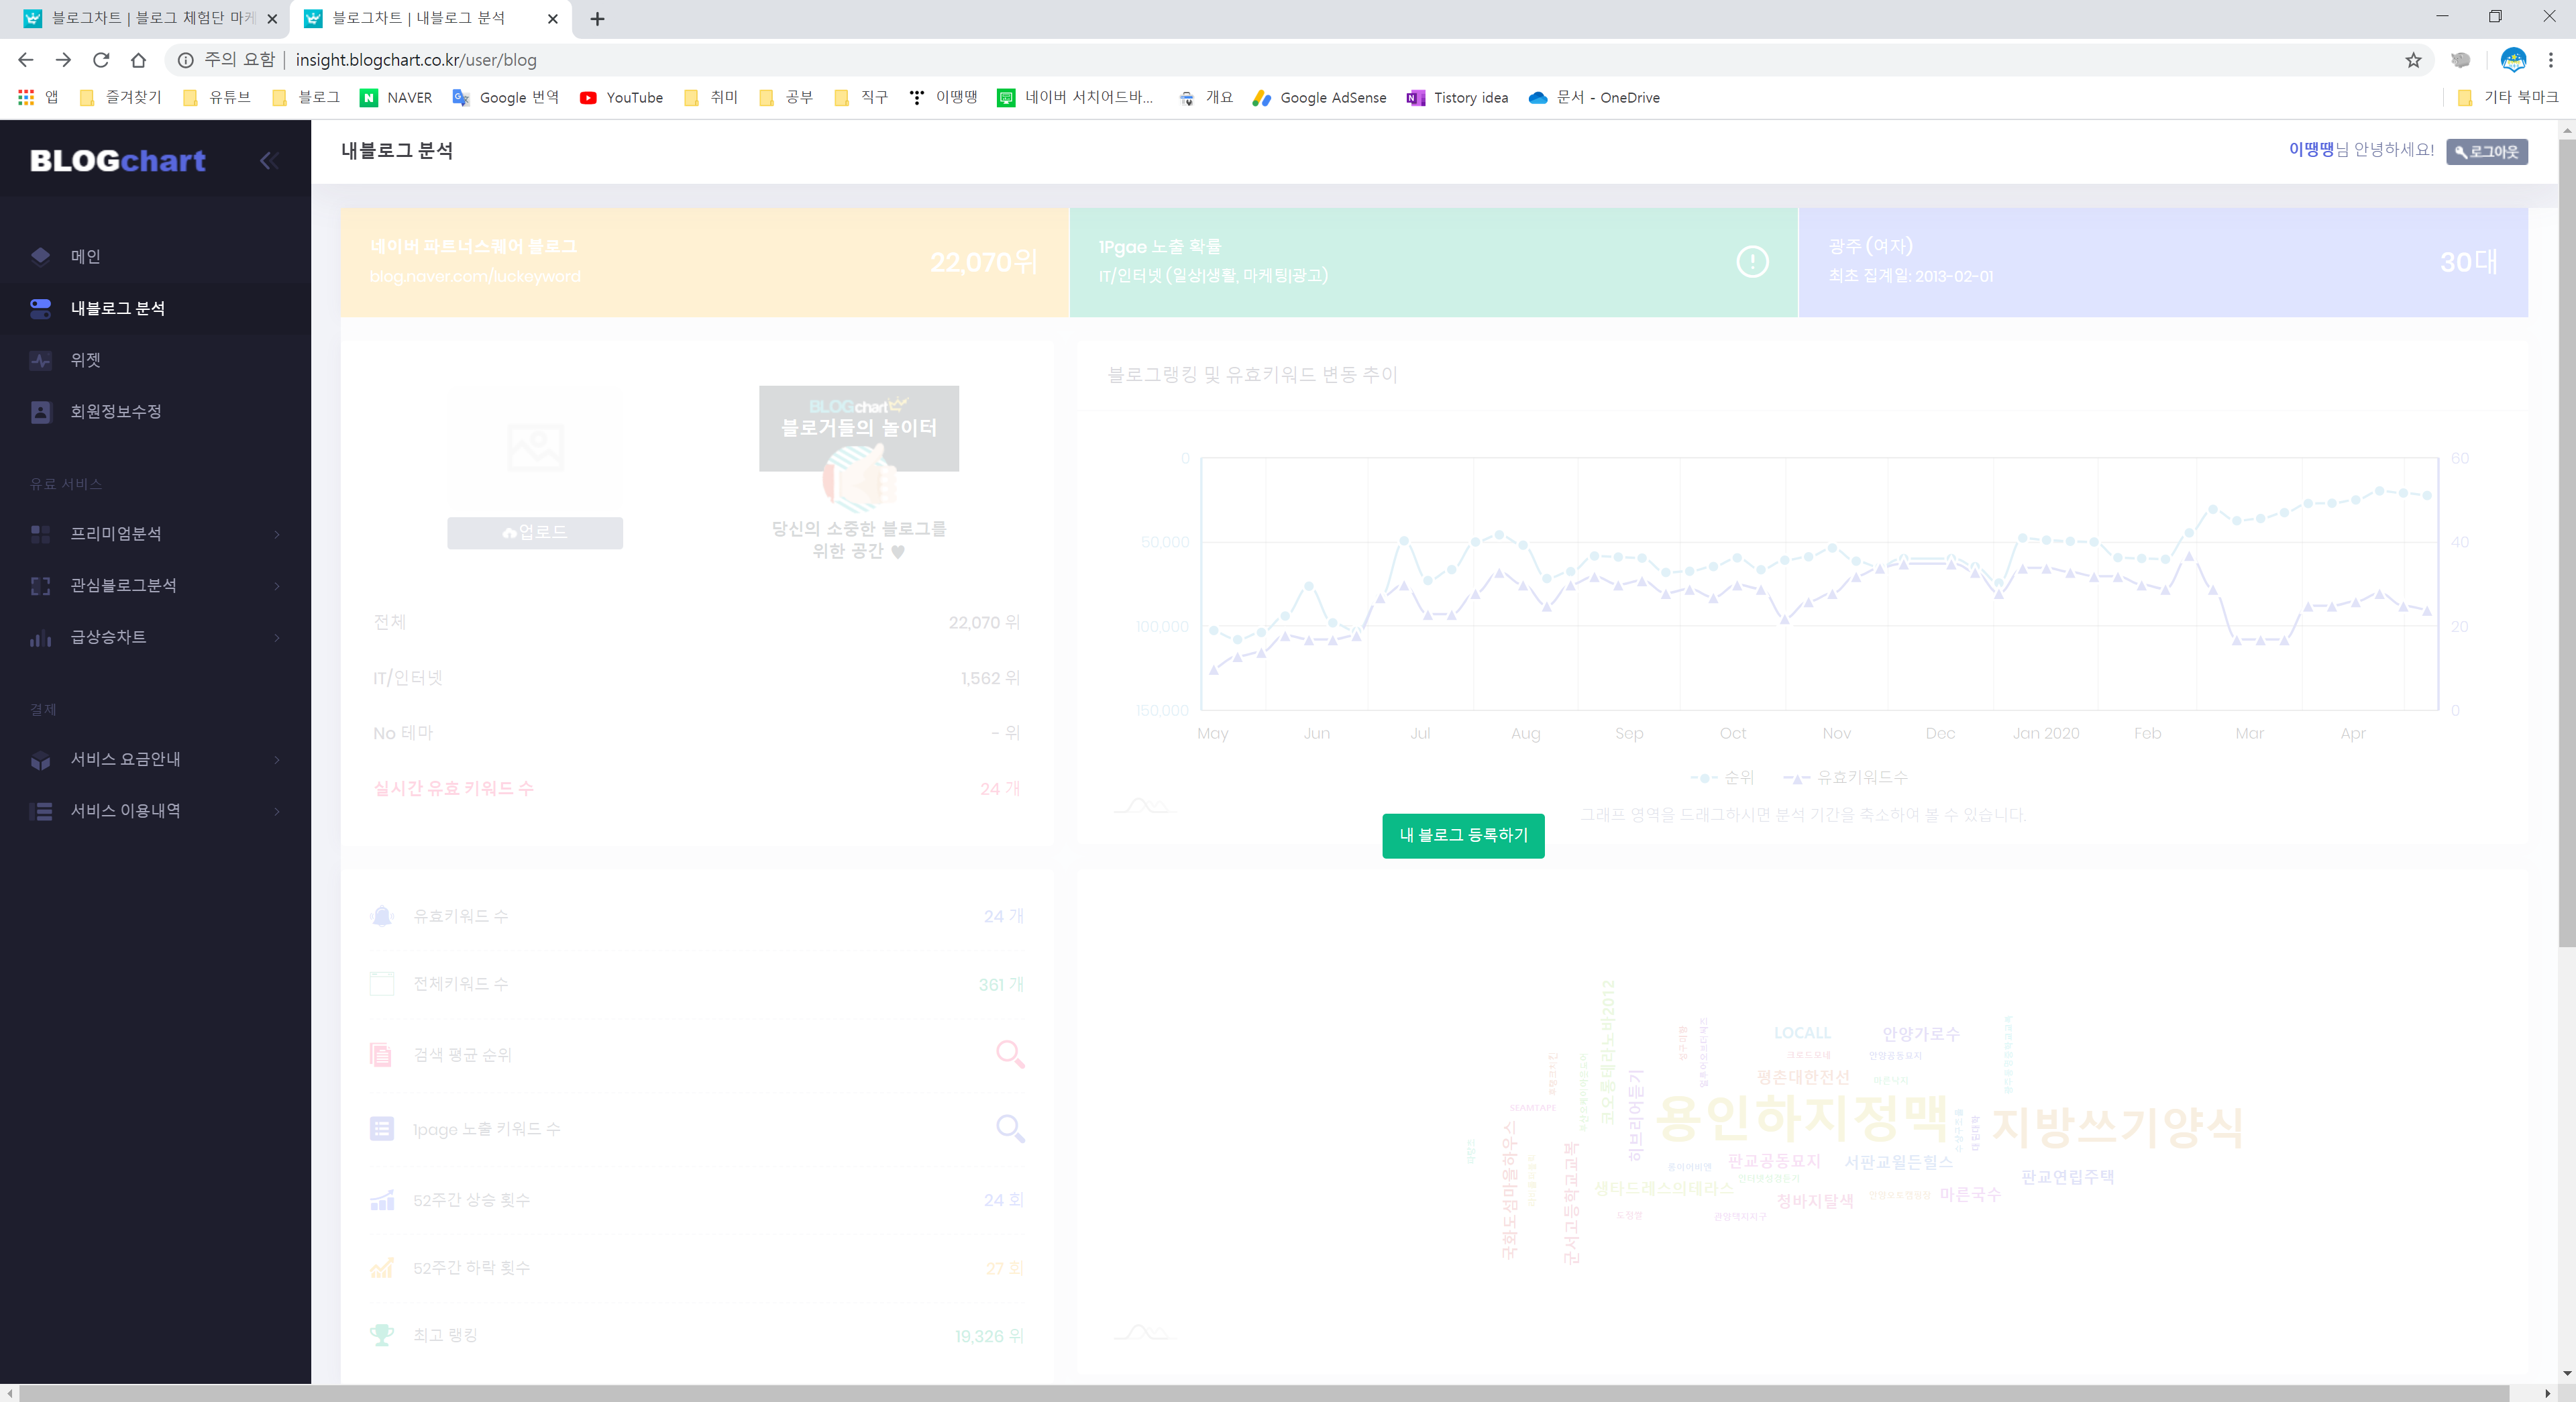Collapse the BLOGchart sidebar with the double-chevron icon
Screen dimensions: 2576x1402
tap(268, 161)
